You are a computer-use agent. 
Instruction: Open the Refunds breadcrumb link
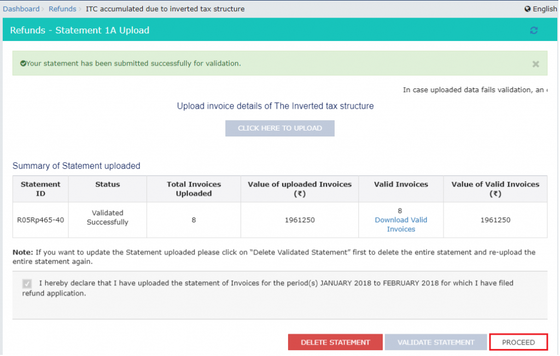pyautogui.click(x=62, y=9)
